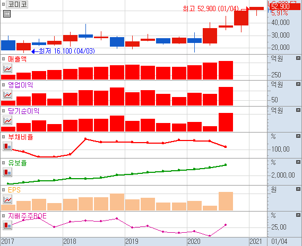Screen dimensions: 302x246
Task: Click the 25.00 value on ROE axis
Action: pos(279,227)
